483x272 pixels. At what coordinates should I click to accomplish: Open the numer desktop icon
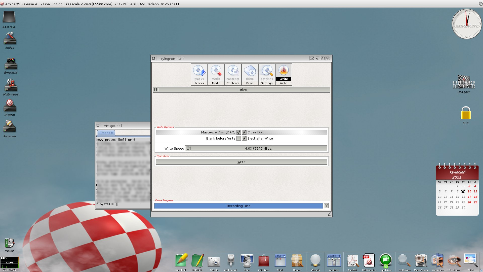9,245
